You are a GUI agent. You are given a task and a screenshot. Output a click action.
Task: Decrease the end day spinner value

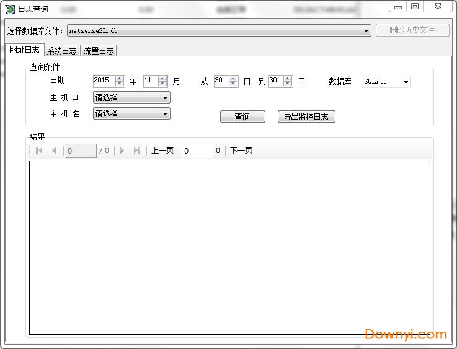288,84
